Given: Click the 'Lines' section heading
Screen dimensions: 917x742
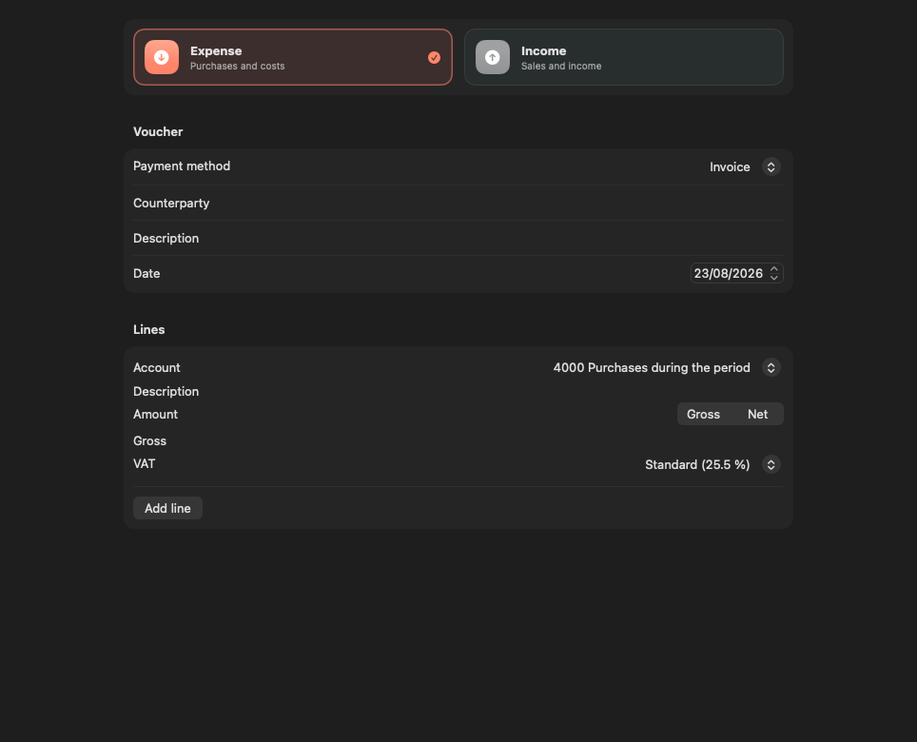Looking at the screenshot, I should [149, 330].
